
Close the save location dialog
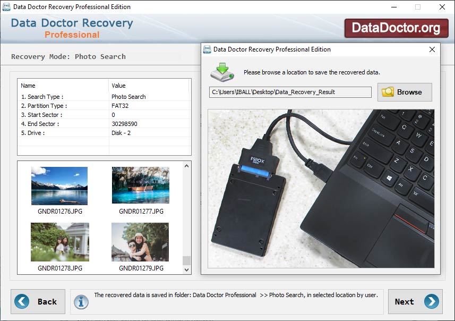click(432, 49)
